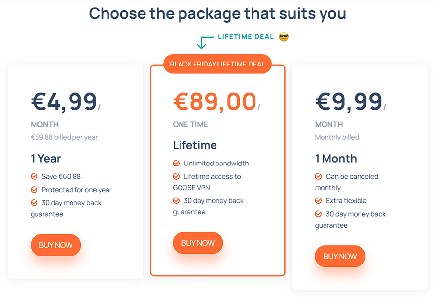The width and height of the screenshot is (433, 297).
Task: Click checkmark by 1 Year money back guarantee
Action: [x=34, y=203]
